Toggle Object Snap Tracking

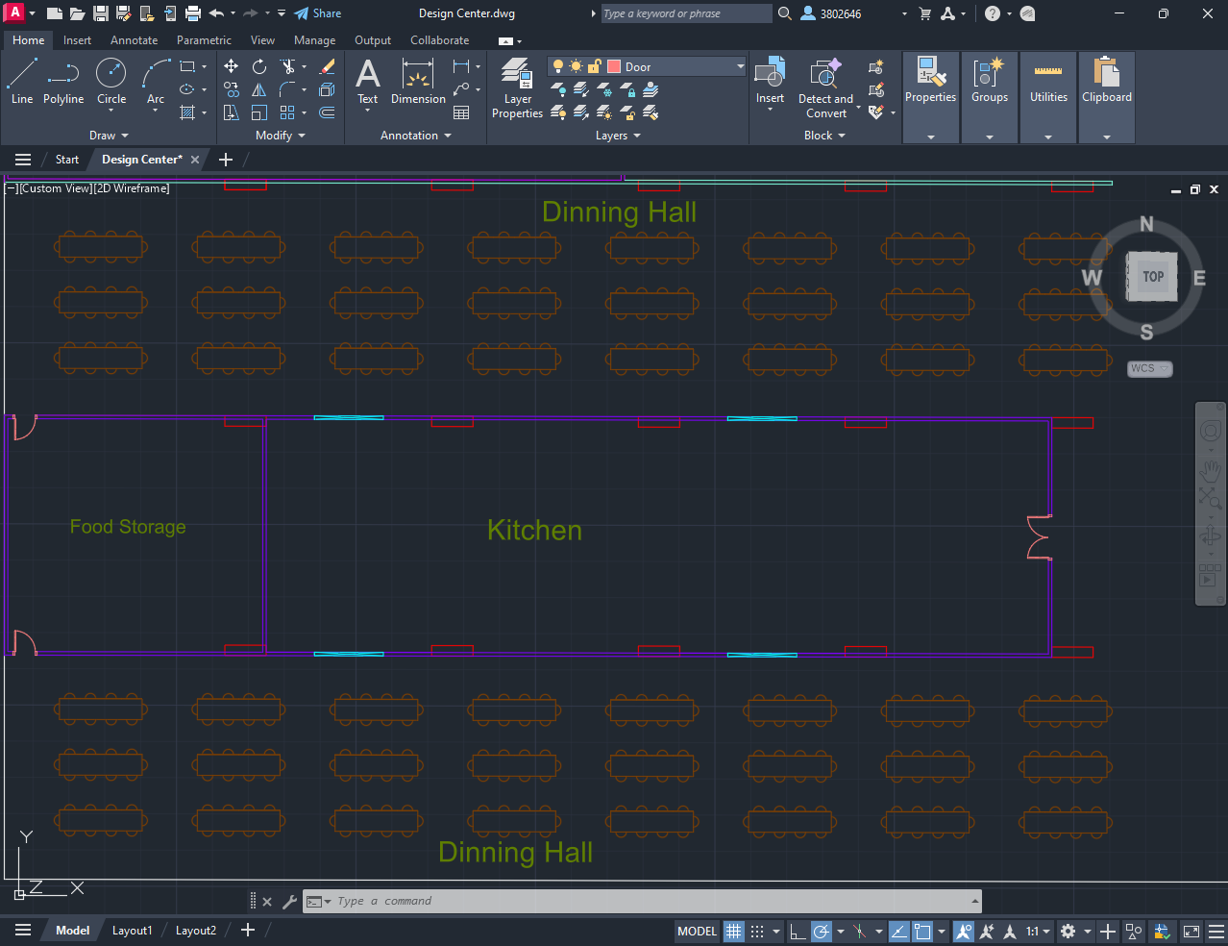(899, 931)
